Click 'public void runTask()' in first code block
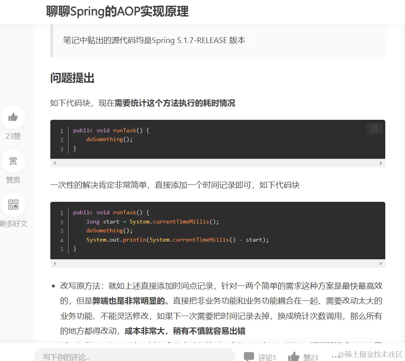Viewport: 405px width, 361px height. (x=107, y=130)
